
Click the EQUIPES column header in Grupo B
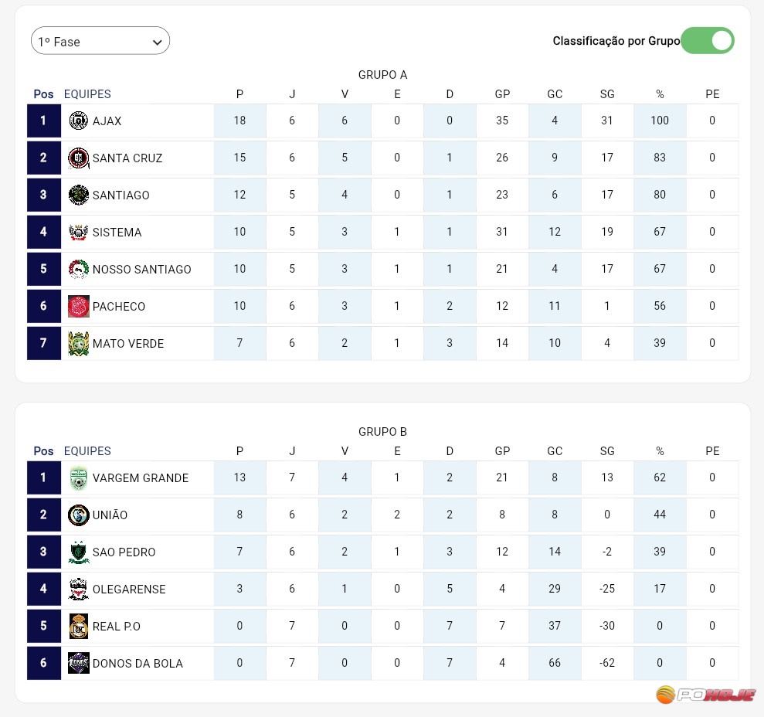tap(87, 451)
